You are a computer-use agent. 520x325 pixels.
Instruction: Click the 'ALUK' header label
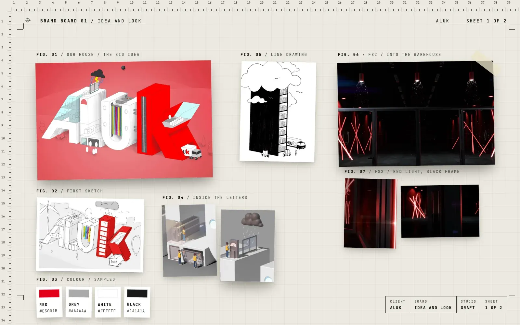[x=442, y=21]
